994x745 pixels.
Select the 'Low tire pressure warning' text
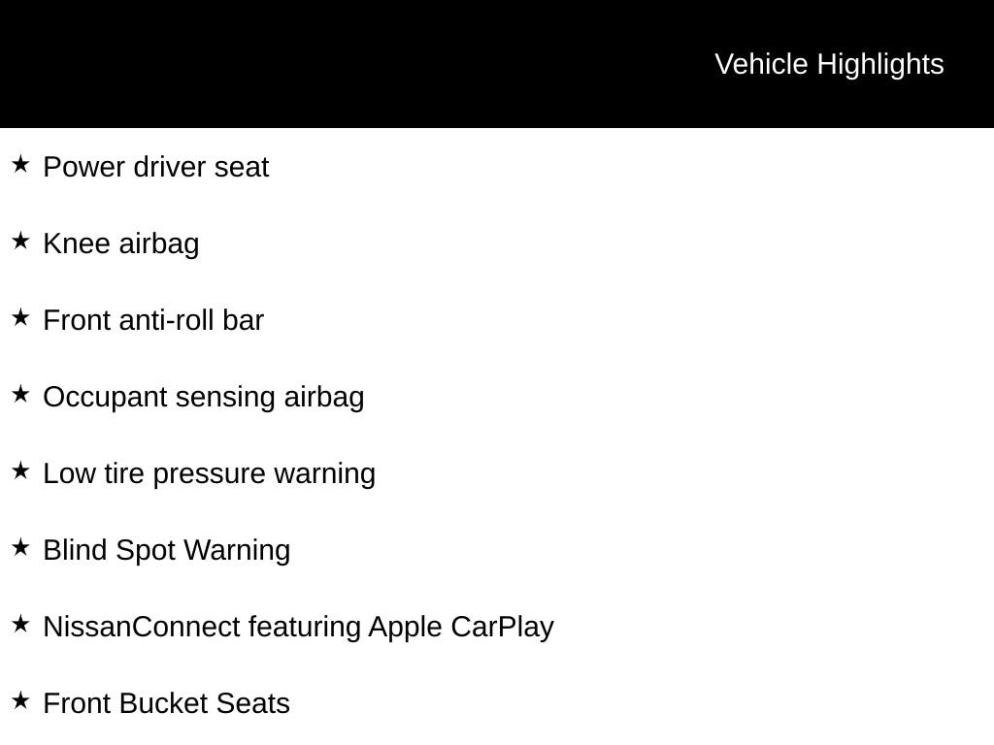point(210,473)
